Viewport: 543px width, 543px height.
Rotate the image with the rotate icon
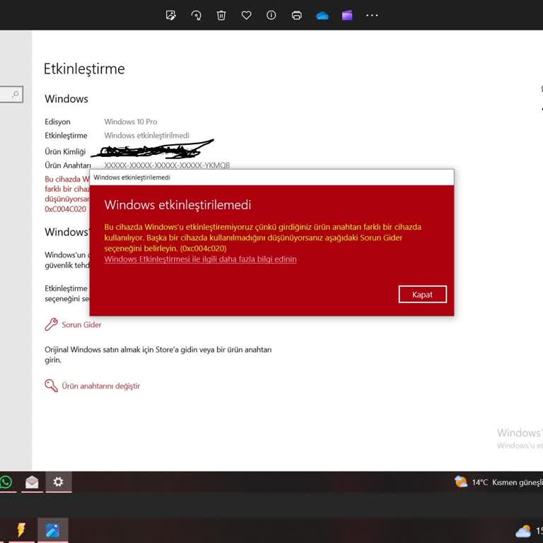click(196, 16)
